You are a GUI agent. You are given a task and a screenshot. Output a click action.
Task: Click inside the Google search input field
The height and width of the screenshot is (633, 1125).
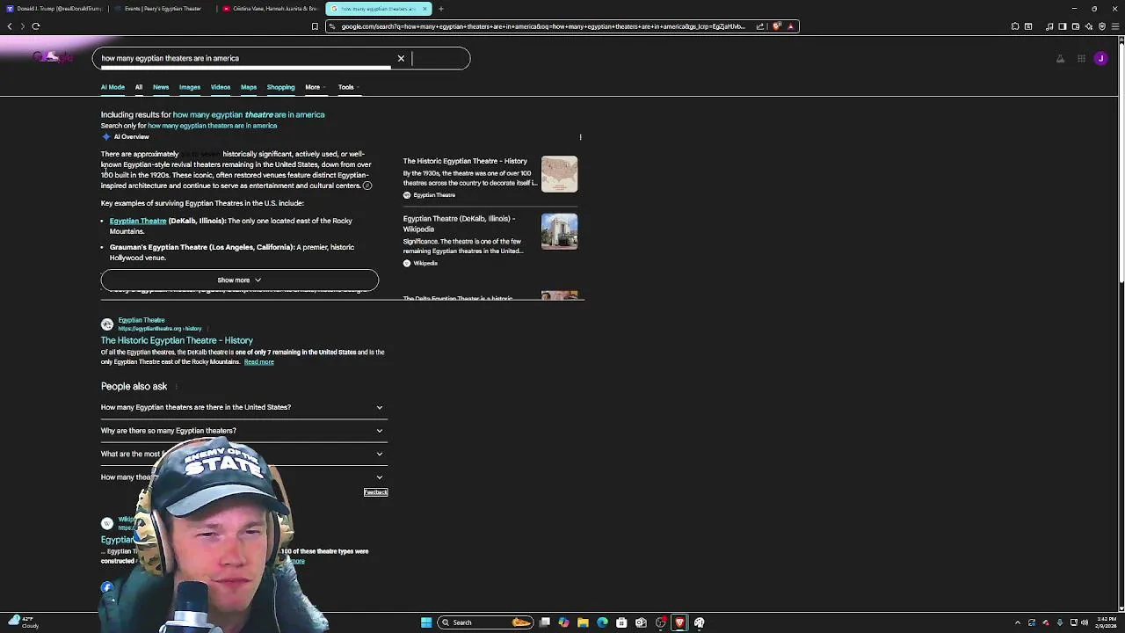246,58
